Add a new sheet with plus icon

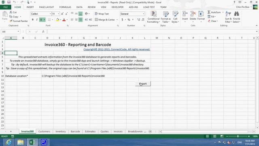click(150, 131)
